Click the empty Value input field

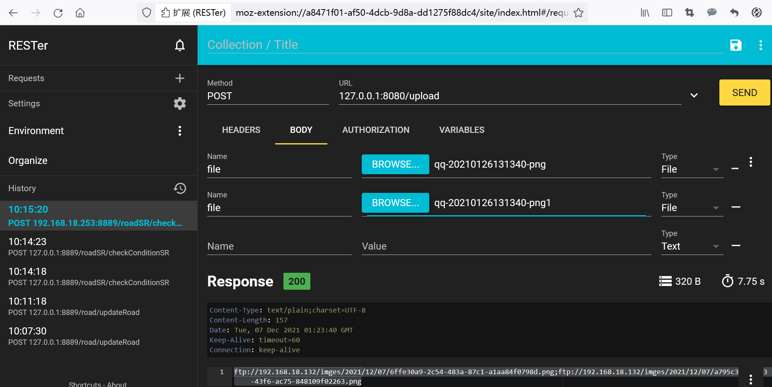click(x=506, y=246)
